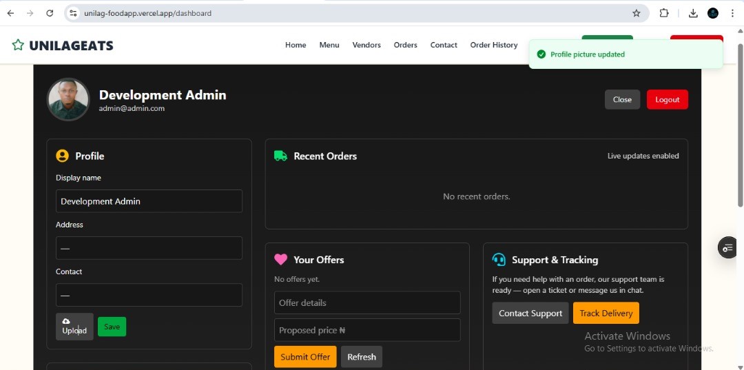Click the Offer details input field
Screen dimensions: 744x370
point(367,303)
